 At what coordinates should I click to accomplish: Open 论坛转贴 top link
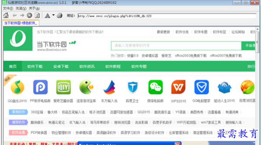point(238,32)
